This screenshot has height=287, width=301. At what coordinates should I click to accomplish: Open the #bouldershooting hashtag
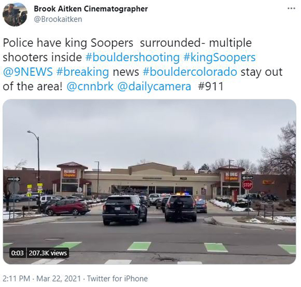[132, 57]
